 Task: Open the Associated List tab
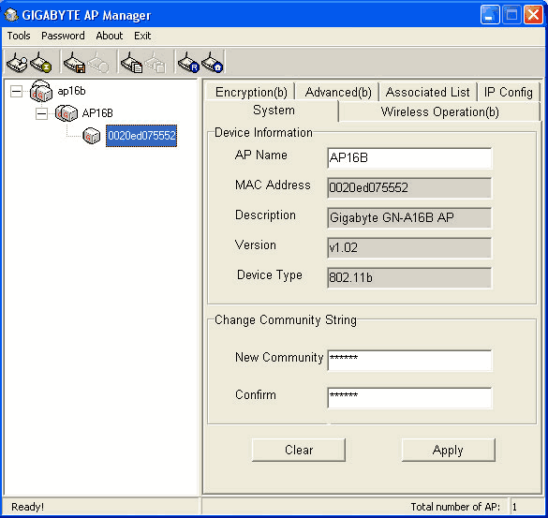(x=427, y=92)
